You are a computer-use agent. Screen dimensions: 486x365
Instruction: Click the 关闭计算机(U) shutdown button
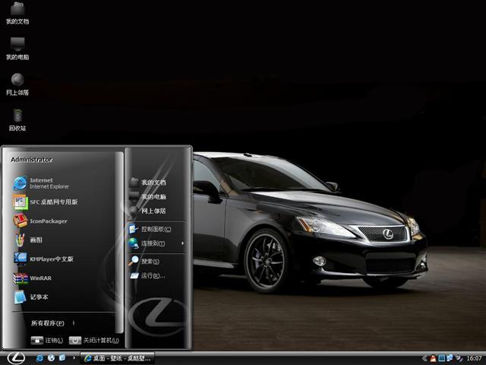(x=94, y=341)
